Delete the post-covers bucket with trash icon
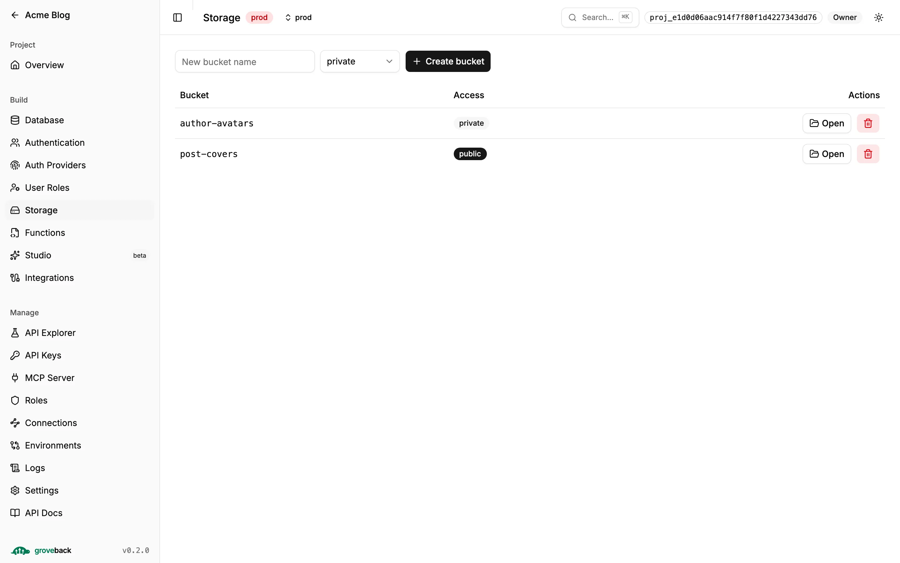900x563 pixels. point(867,154)
